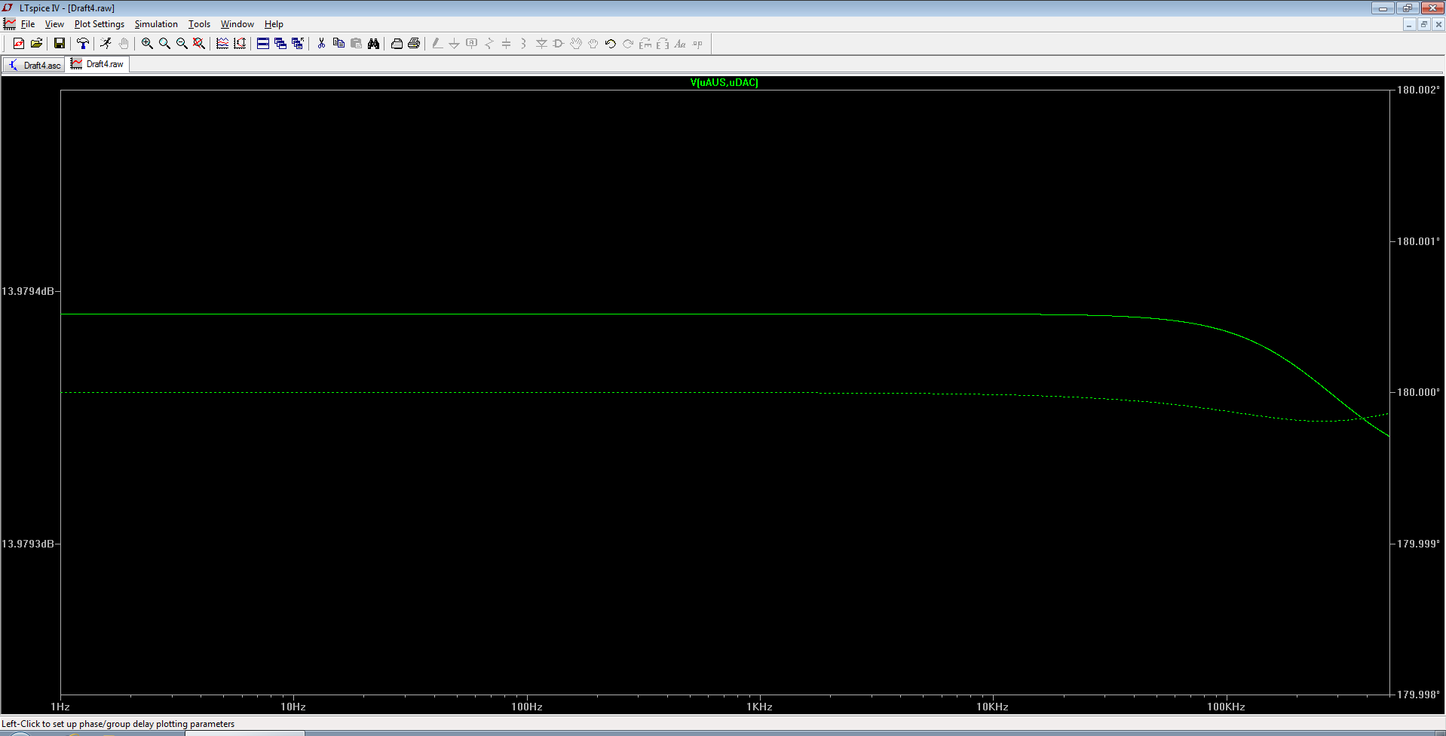The height and width of the screenshot is (736, 1446).
Task: Click the Cut scissors icon
Action: pyautogui.click(x=321, y=44)
